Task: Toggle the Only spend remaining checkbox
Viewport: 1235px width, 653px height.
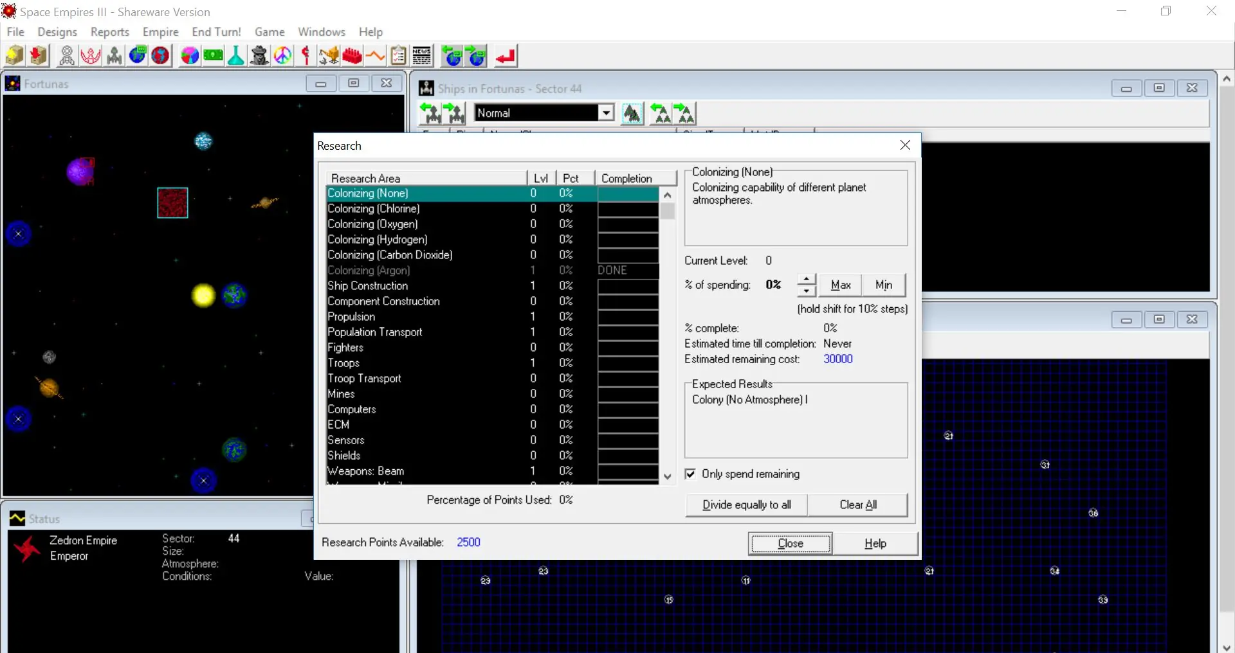Action: point(690,474)
